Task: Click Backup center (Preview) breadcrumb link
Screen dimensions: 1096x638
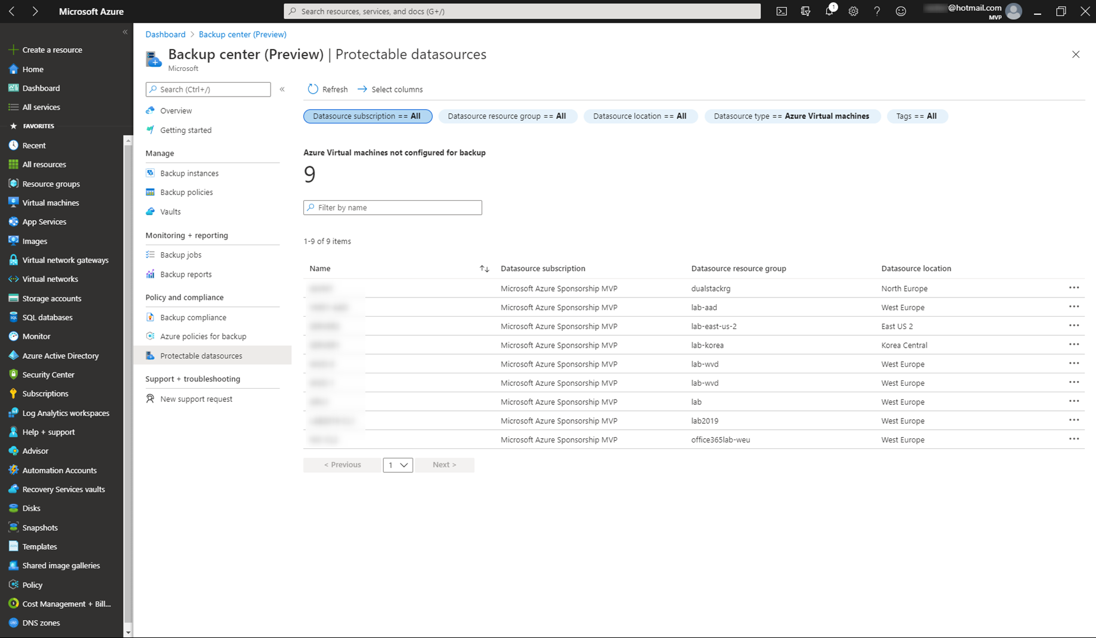Action: (x=243, y=35)
